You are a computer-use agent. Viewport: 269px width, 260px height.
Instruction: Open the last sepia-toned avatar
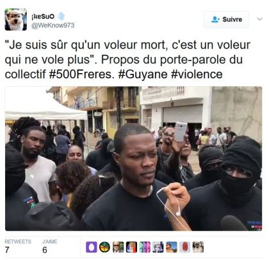pyautogui.click(x=198, y=247)
